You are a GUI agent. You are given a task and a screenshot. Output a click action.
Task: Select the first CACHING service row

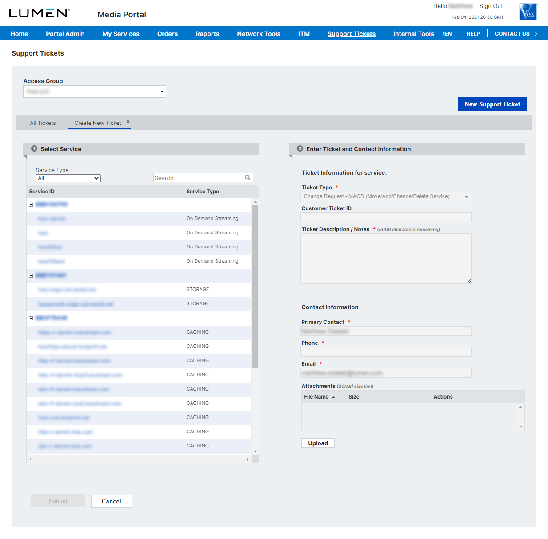[x=139, y=332]
